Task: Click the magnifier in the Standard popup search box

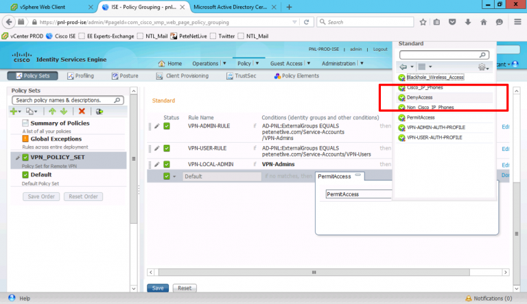Action: (482, 55)
